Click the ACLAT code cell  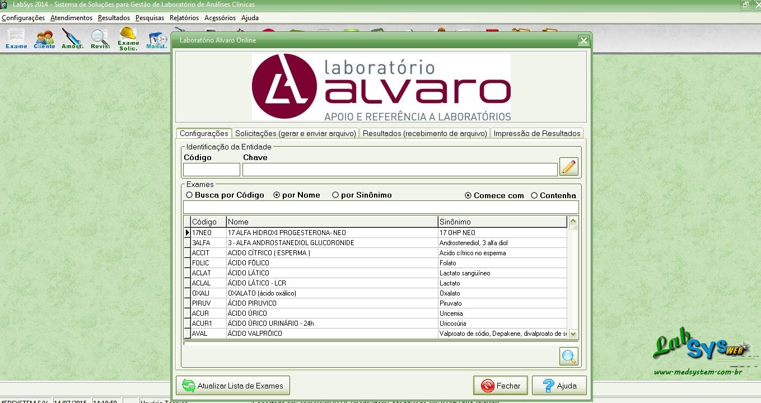(208, 273)
